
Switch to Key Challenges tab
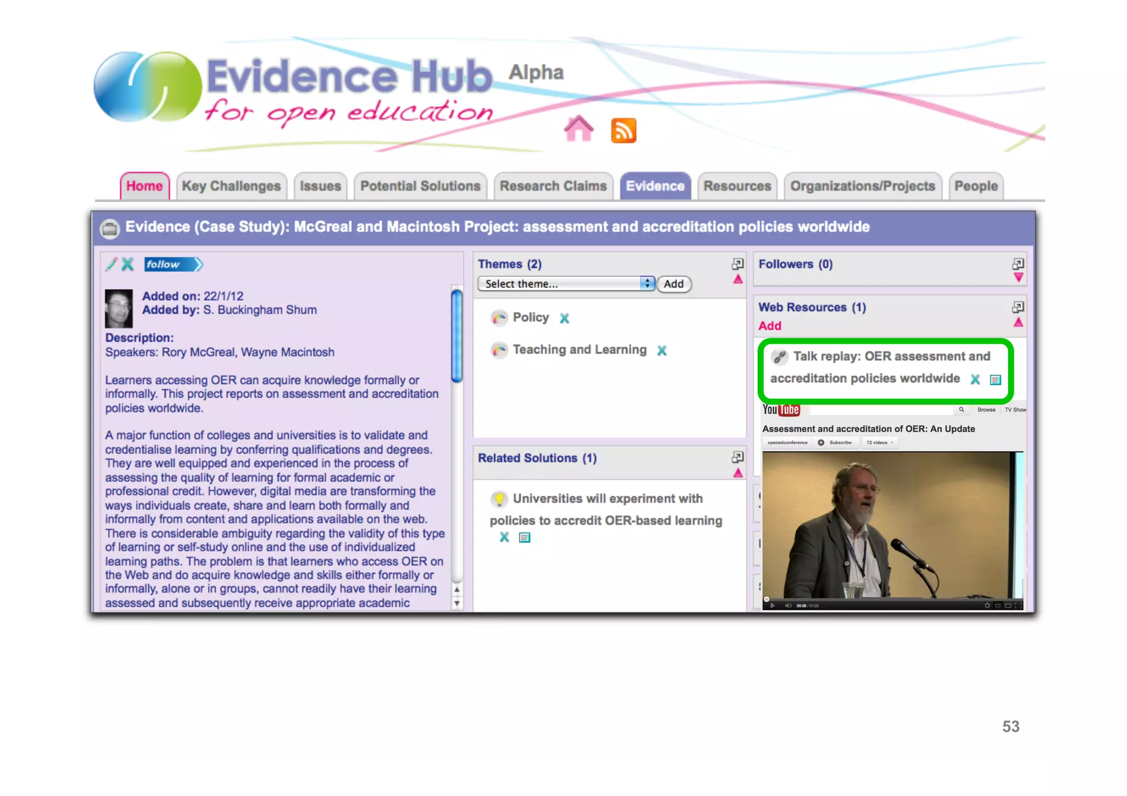point(231,186)
